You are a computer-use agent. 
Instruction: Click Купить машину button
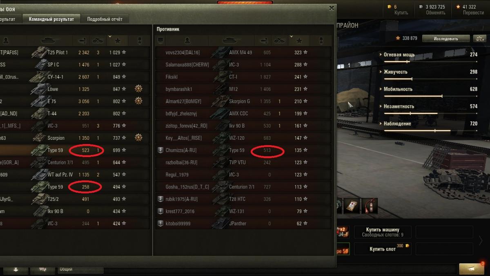coord(383,232)
